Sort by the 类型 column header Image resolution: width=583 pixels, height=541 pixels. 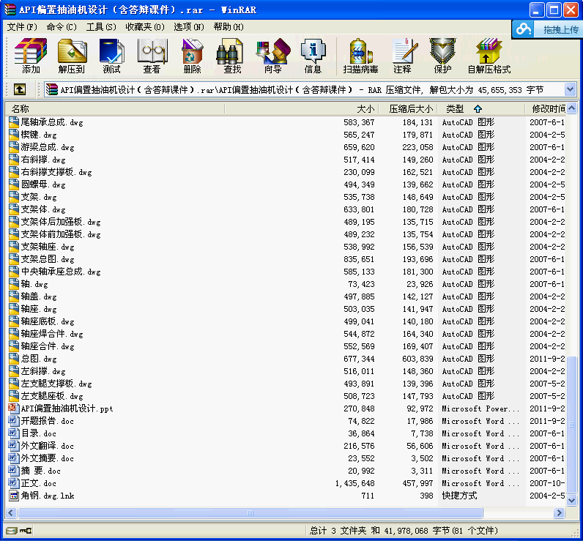click(x=480, y=109)
